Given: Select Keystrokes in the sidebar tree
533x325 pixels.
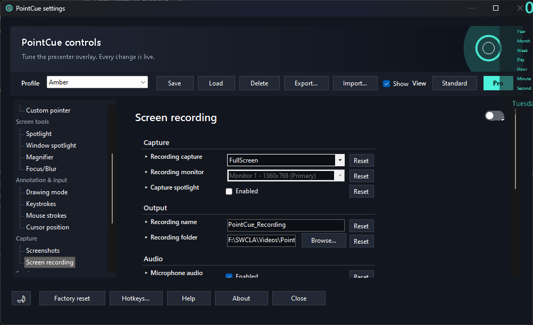Looking at the screenshot, I should (x=41, y=204).
